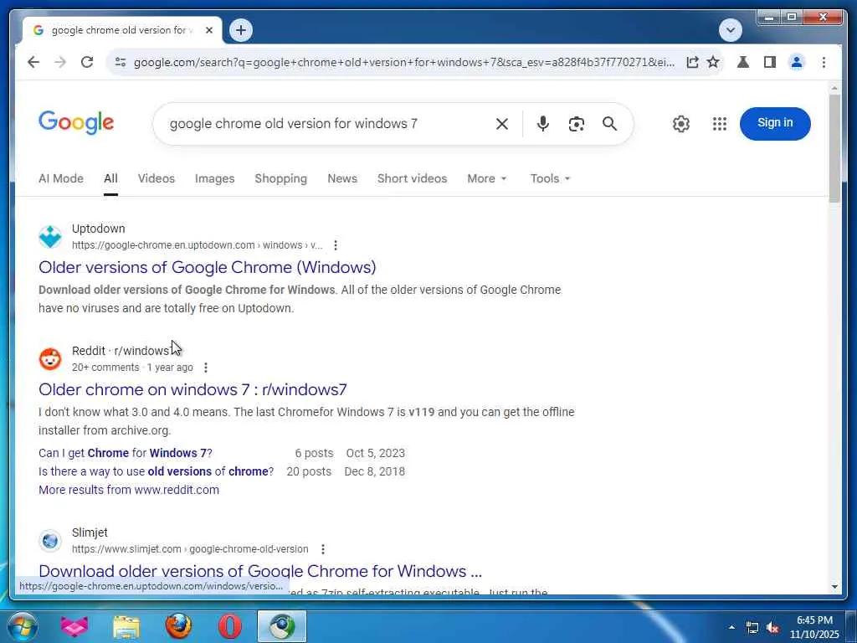Open a new tab with the plus button
This screenshot has width=857, height=643.
(x=241, y=30)
